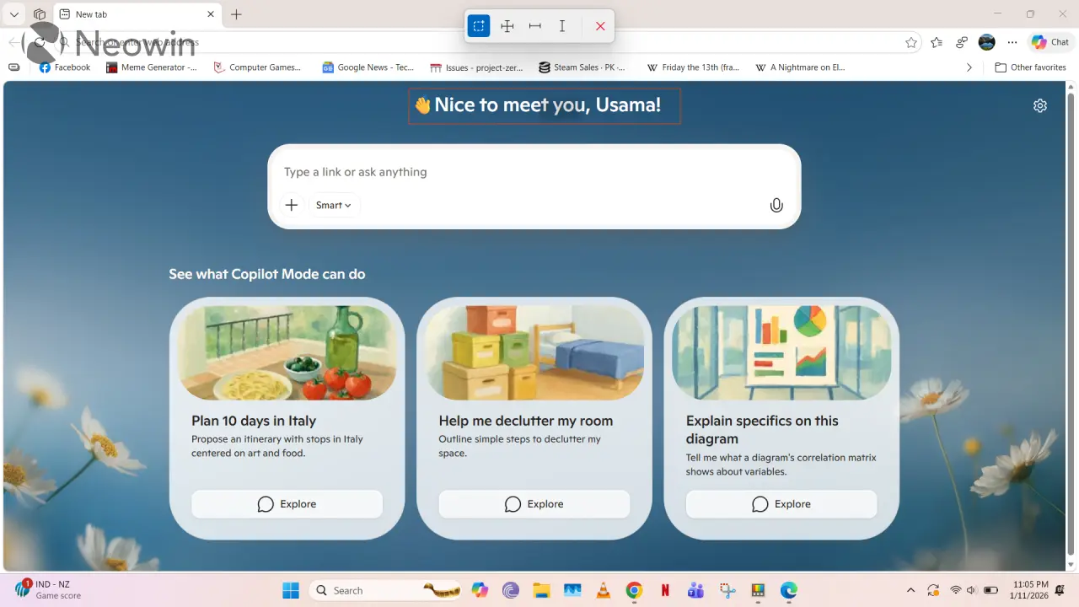This screenshot has height=607, width=1079.
Task: Open the Italy food illustration thumbnail
Action: (287, 352)
